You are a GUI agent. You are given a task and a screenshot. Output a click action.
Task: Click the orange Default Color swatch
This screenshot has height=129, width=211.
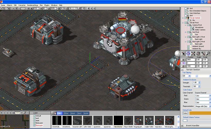pyautogui.click(x=200, y=113)
